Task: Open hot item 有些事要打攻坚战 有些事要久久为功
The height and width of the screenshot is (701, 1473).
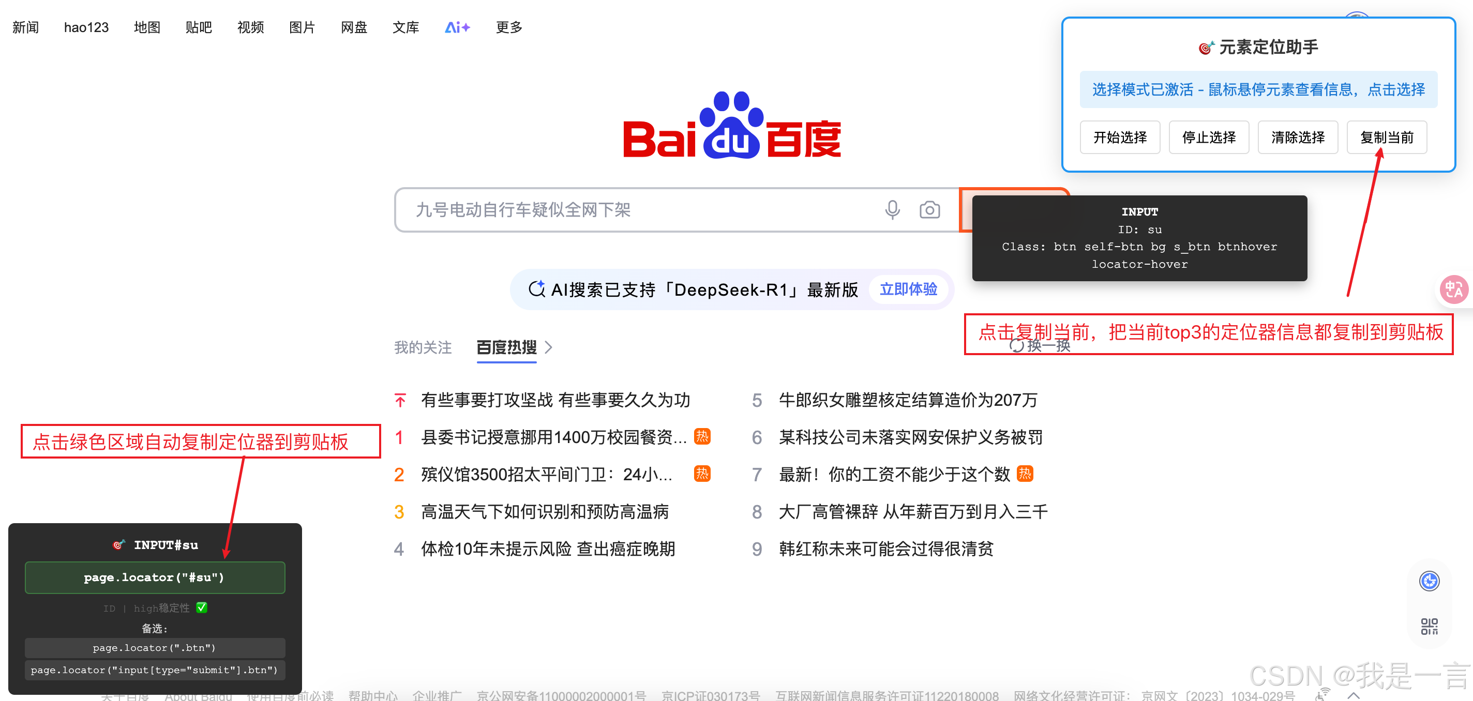Action: 555,400
